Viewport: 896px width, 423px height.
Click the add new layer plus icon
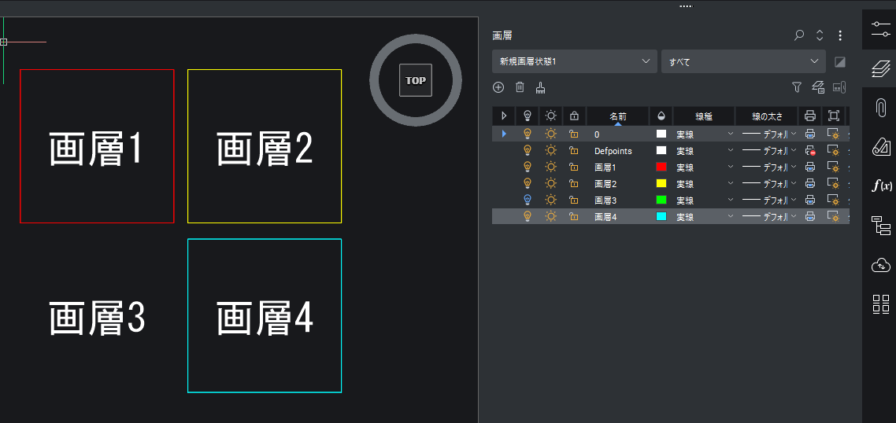tap(498, 87)
